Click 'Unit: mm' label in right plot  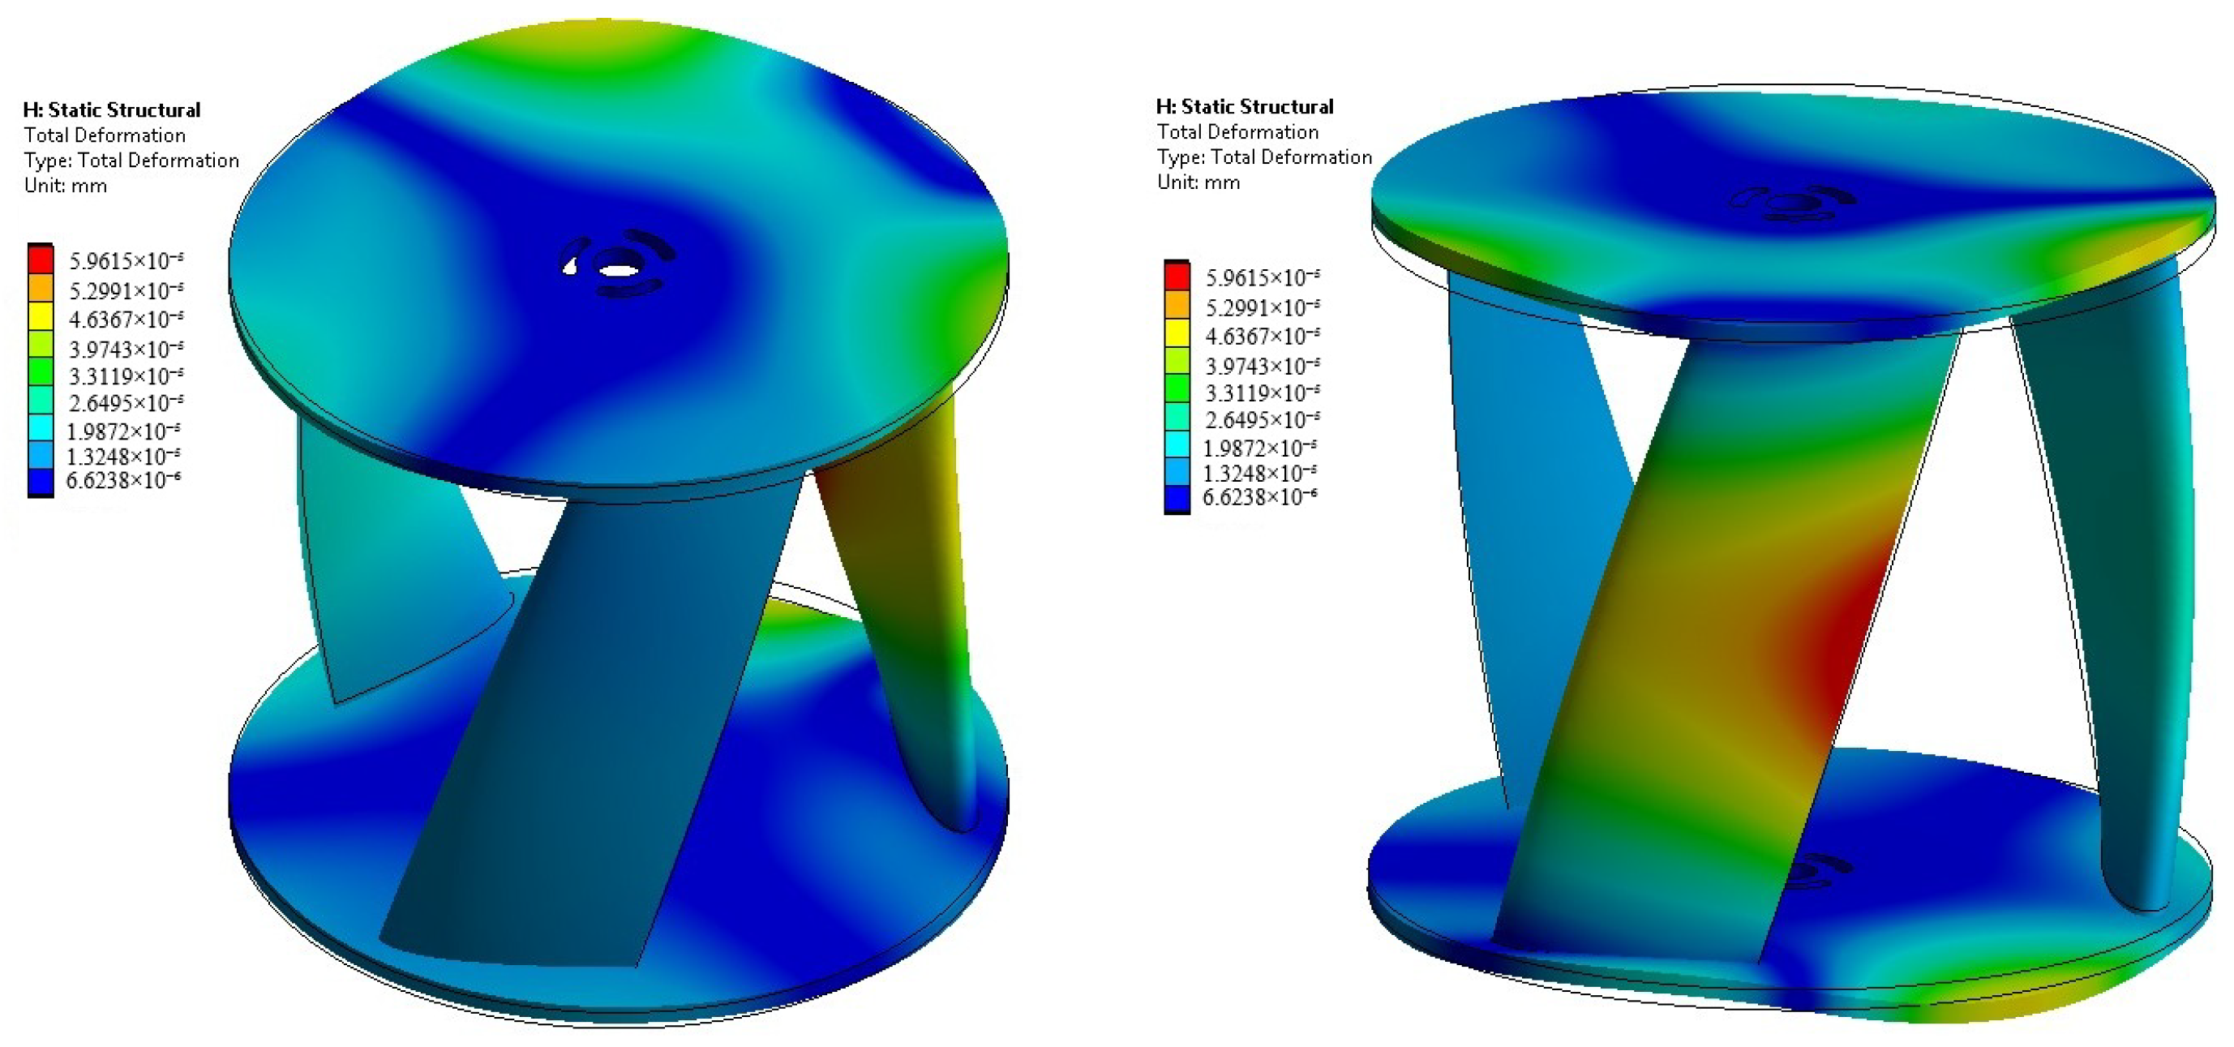click(x=1198, y=182)
